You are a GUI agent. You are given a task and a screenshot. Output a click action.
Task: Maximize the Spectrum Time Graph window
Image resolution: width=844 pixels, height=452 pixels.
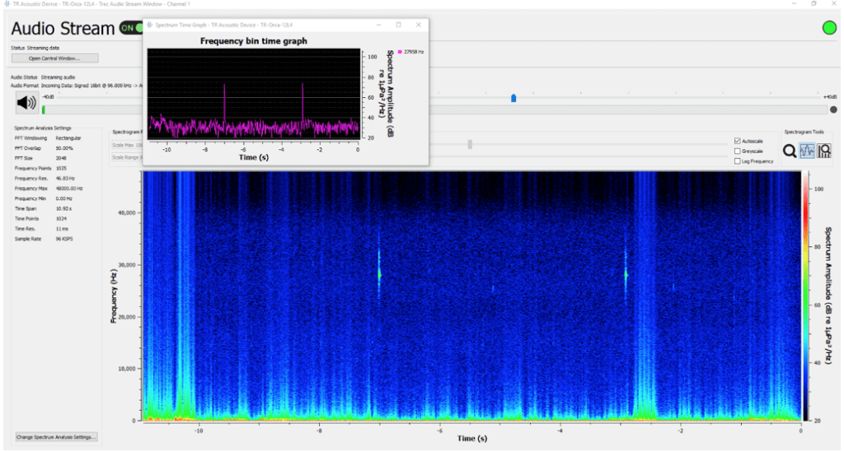click(399, 26)
